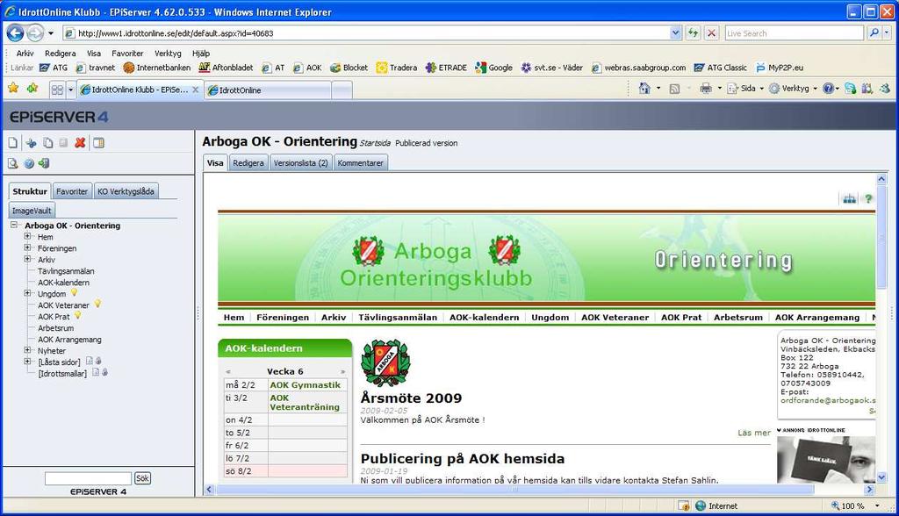Open the Favoriter menu in menu bar
Viewport: 899px width, 516px height.
point(127,53)
